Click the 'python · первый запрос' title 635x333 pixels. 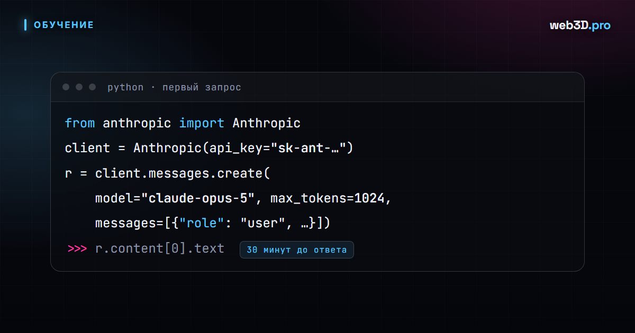[174, 87]
